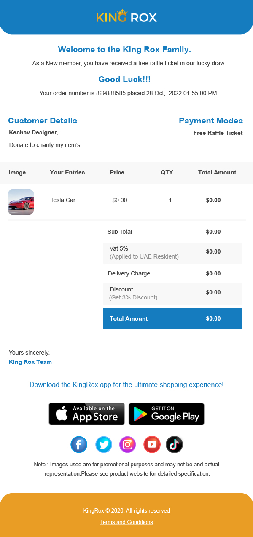Screen dimensions: 253x537
Task: Click the YouTube social icon
Action: pos(152,445)
